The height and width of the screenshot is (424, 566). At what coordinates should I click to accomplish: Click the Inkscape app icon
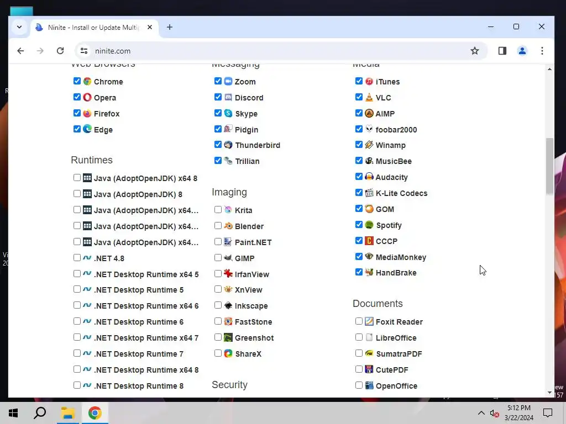pyautogui.click(x=228, y=306)
